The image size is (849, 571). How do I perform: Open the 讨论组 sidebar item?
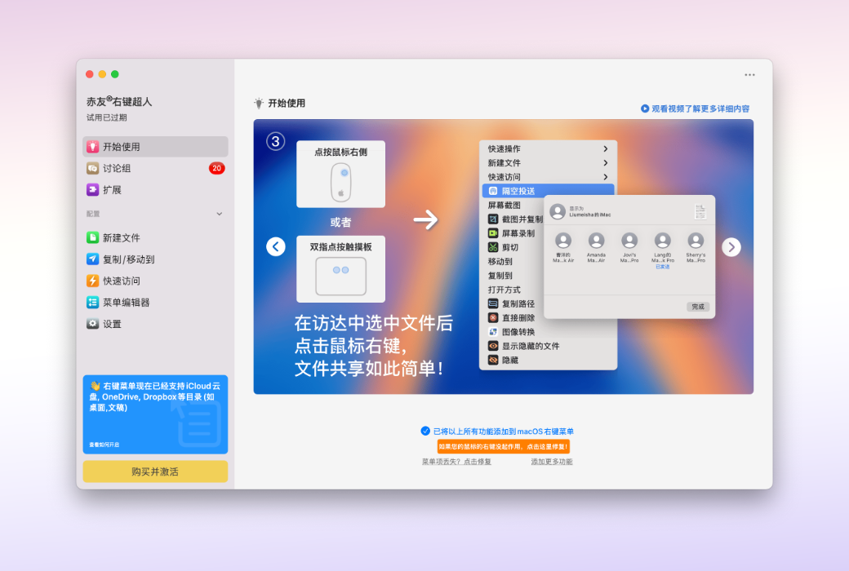coord(155,168)
